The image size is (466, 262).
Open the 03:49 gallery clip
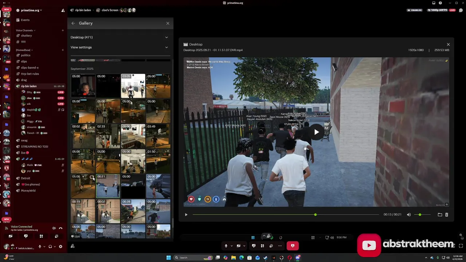click(x=158, y=136)
